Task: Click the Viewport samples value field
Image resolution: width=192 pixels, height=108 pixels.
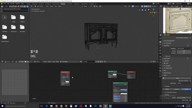Action: tap(184, 53)
